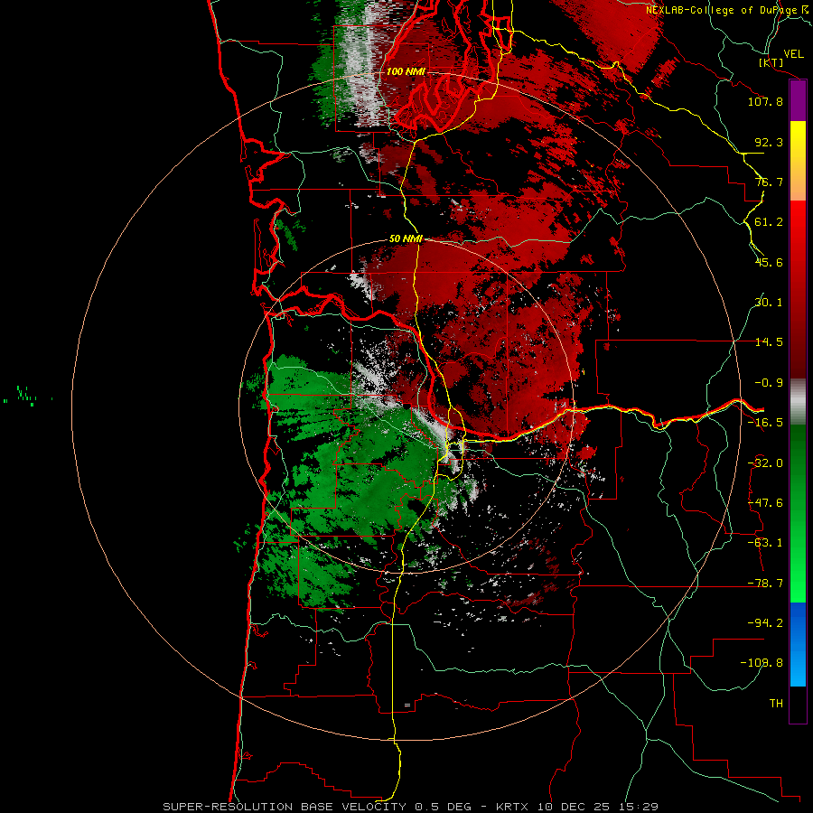Click the -78.7 velocity scale value
This screenshot has height=813, width=813.
tap(765, 584)
